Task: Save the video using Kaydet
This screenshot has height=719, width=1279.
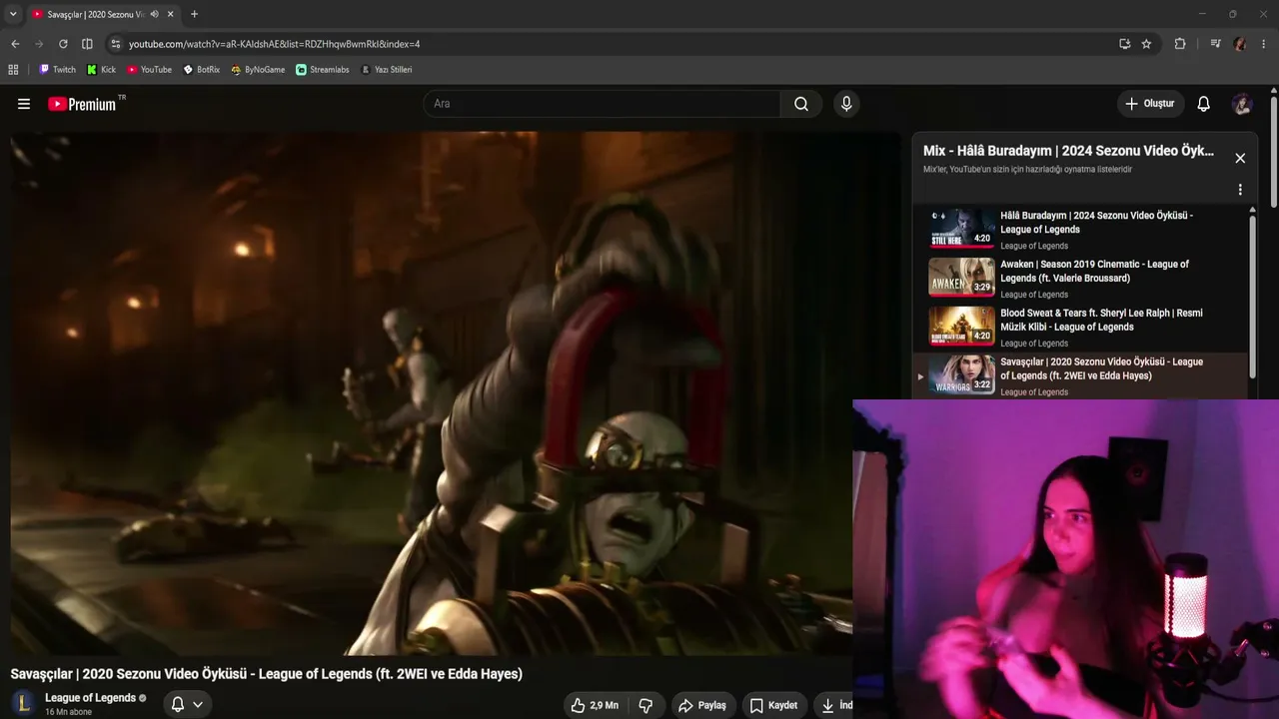Action: coord(774,705)
